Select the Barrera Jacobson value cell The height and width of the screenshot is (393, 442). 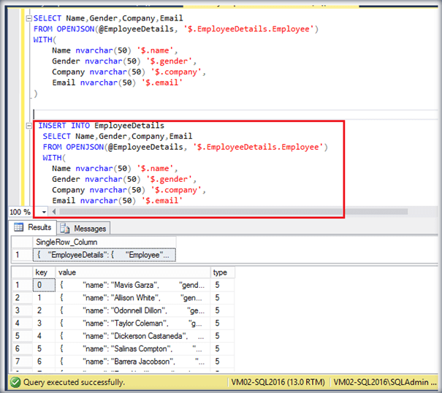pyautogui.click(x=133, y=362)
